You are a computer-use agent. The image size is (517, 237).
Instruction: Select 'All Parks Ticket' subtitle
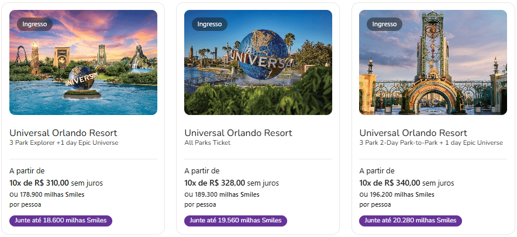point(208,142)
